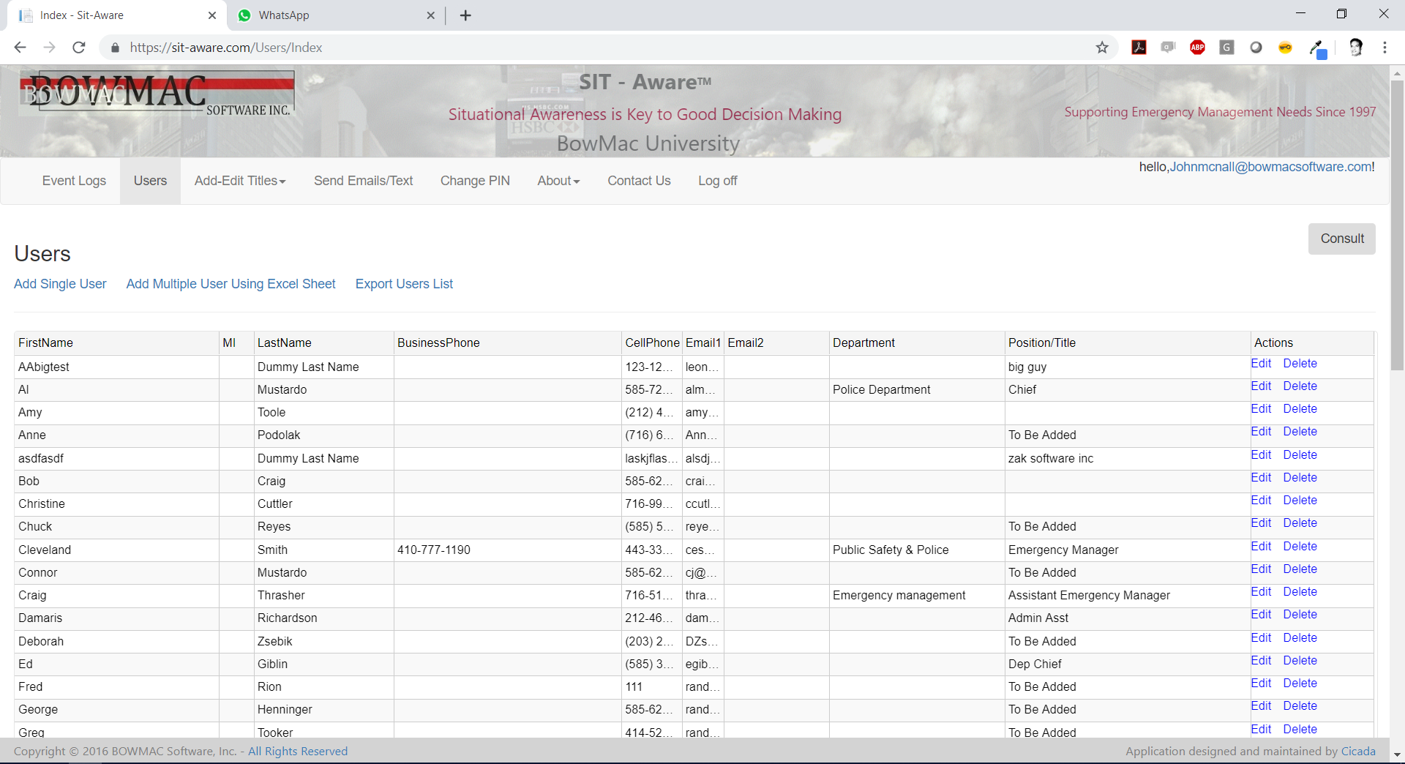The height and width of the screenshot is (764, 1405).
Task: Switch to the WhatsApp tab
Action: 336,15
